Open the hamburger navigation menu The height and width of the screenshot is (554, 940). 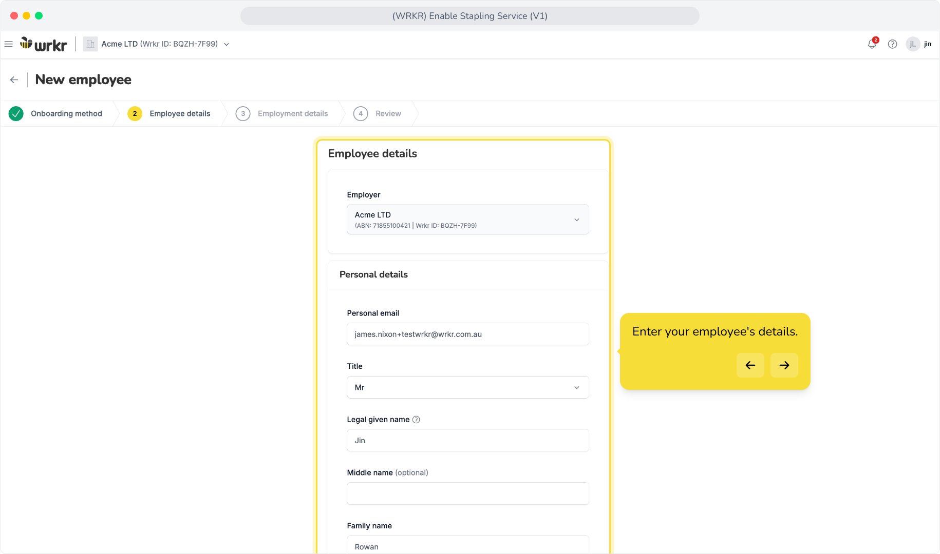point(8,44)
